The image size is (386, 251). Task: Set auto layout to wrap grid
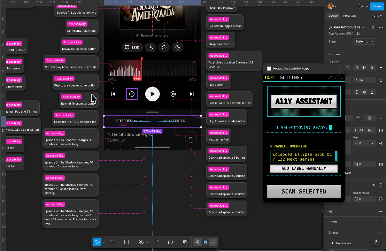(x=370, y=118)
